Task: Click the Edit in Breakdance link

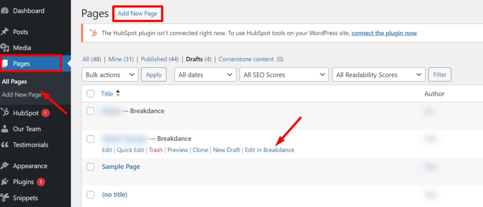Action: pyautogui.click(x=269, y=150)
